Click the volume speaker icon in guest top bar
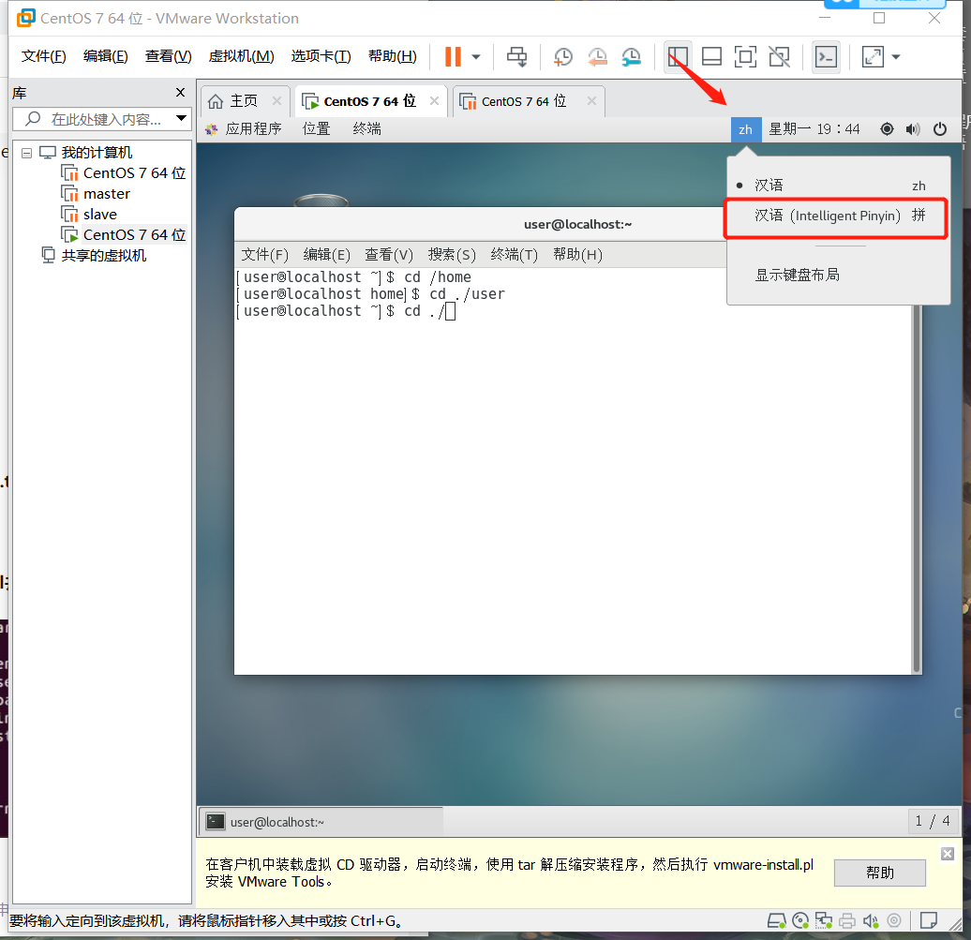 pyautogui.click(x=913, y=128)
